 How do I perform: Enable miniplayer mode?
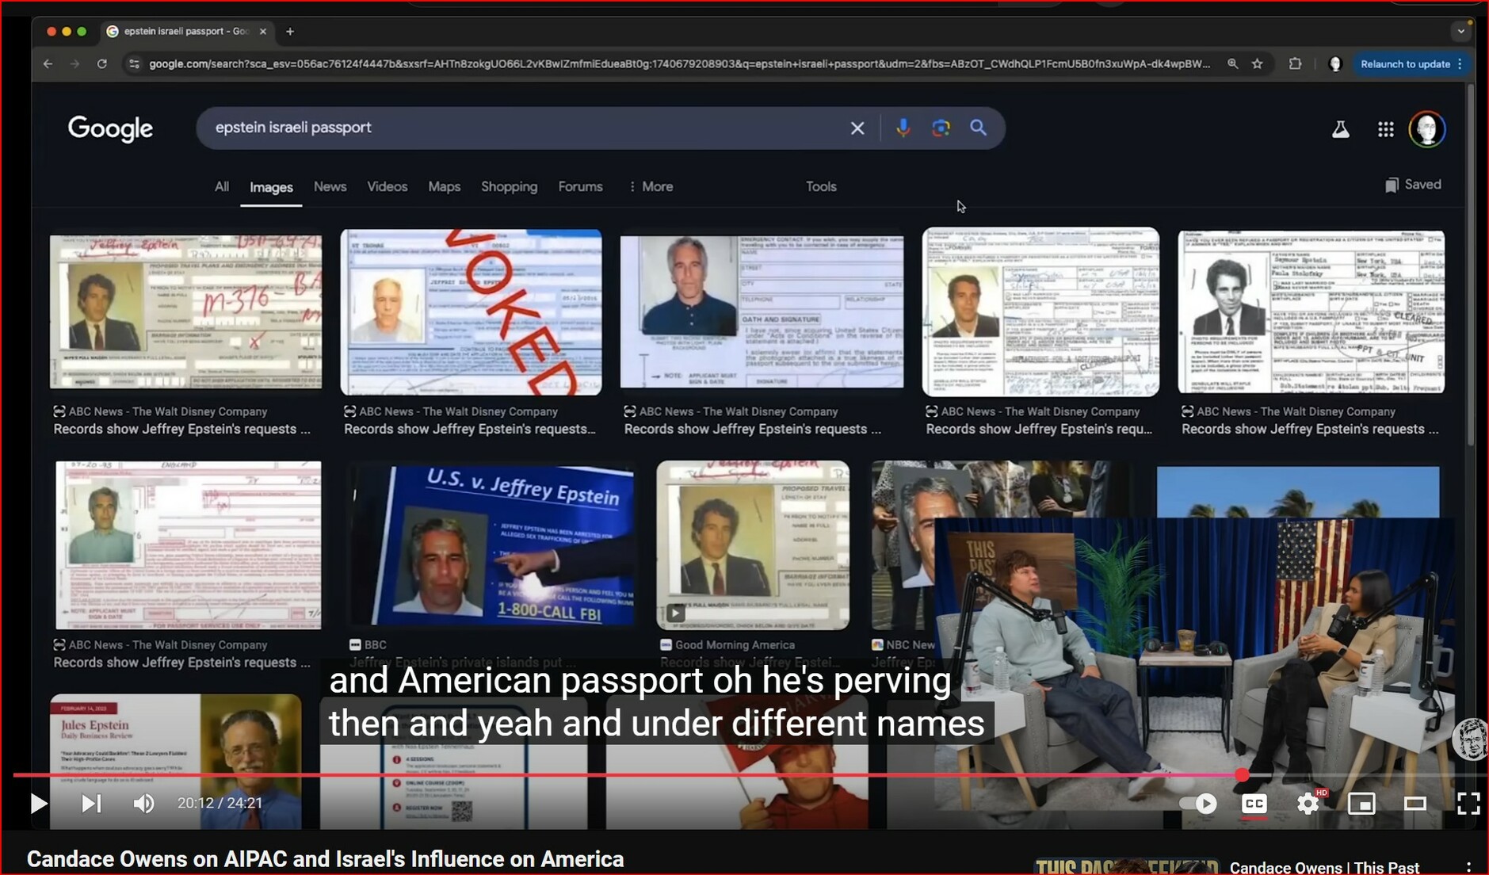pos(1361,804)
